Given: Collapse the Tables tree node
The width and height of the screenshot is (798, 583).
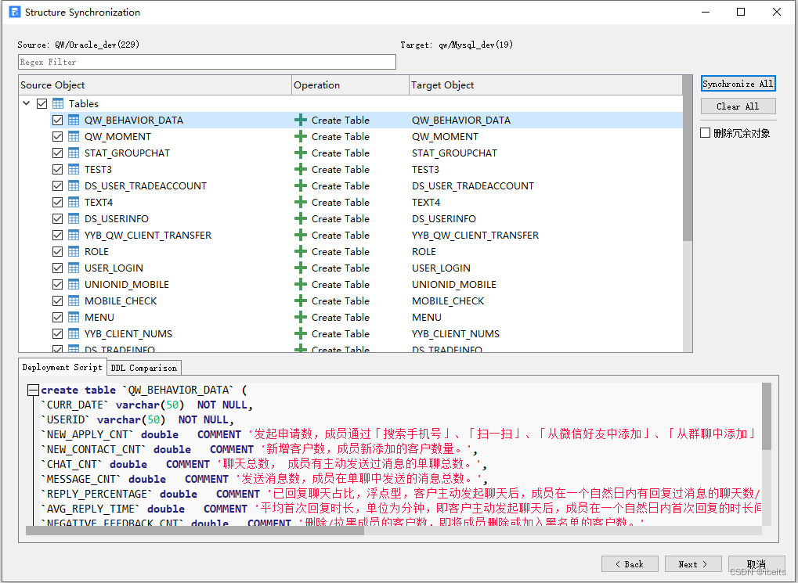Looking at the screenshot, I should 26,103.
